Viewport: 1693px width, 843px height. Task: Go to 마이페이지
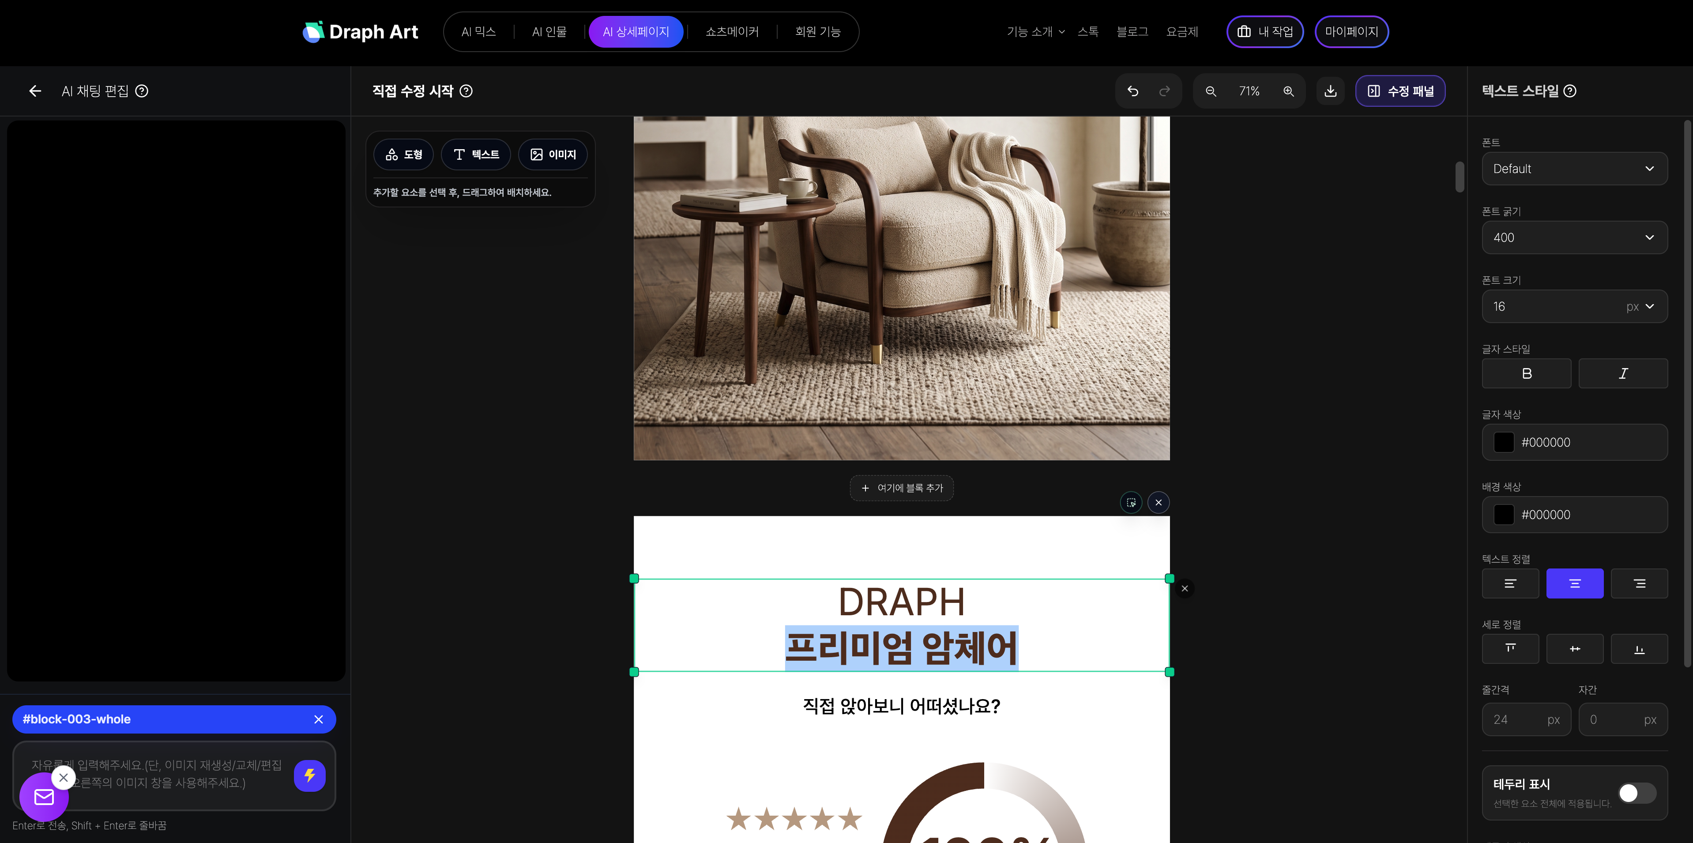1351,31
